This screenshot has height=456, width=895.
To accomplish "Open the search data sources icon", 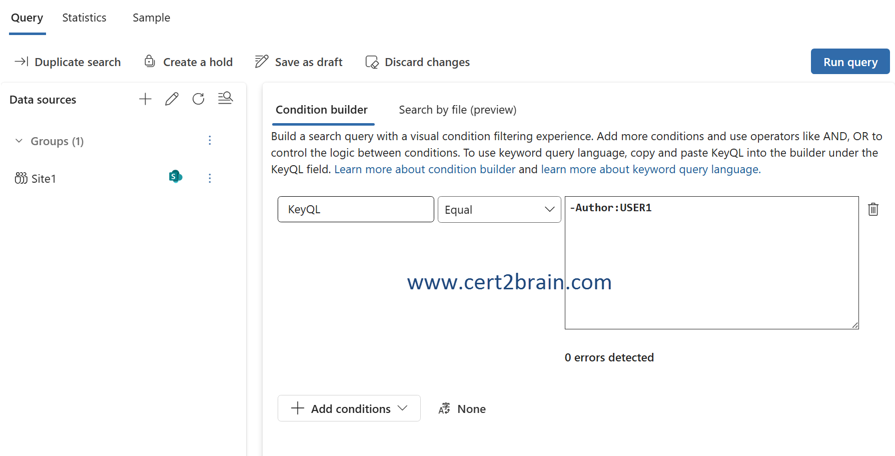I will tap(225, 98).
